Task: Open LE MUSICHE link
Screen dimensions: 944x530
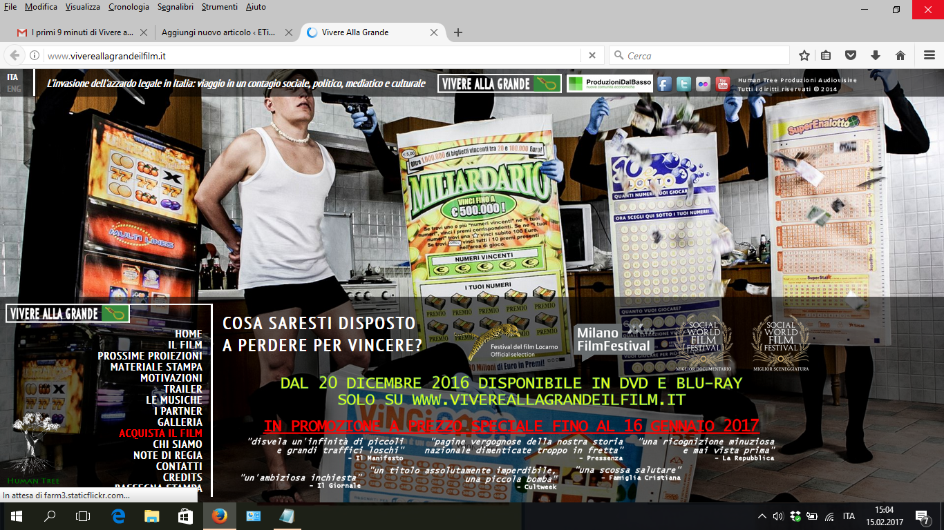Action: click(174, 400)
